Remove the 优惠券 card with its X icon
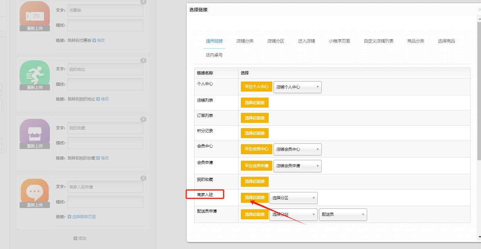Viewport: 481px width, 249px height. click(x=143, y=2)
